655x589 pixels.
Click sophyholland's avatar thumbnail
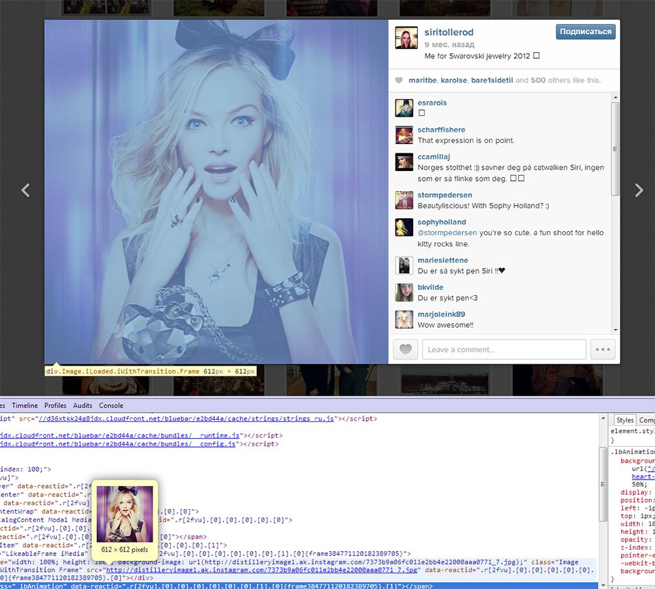(x=404, y=227)
